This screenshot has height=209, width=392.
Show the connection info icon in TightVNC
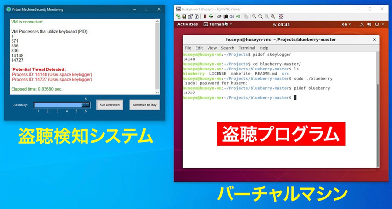pos(196,16)
